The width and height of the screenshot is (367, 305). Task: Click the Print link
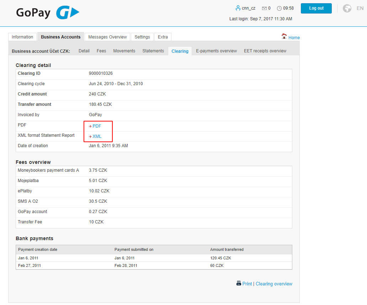pos(247,284)
